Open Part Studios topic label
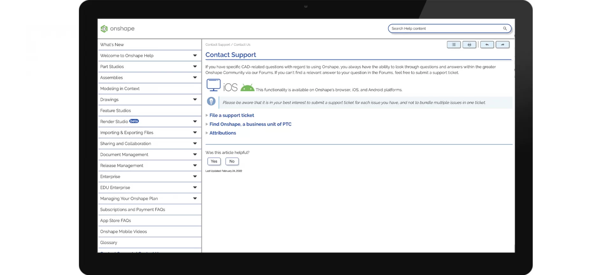Viewport: 612px width, 275px height. pyautogui.click(x=112, y=67)
